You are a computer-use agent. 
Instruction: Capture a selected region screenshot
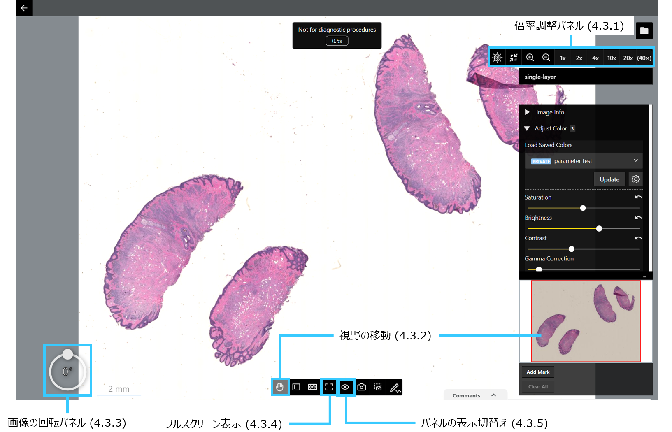(378, 387)
